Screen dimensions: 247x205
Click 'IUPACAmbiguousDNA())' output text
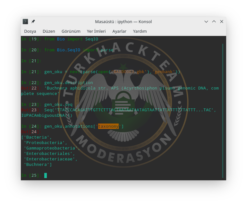pos(47,115)
